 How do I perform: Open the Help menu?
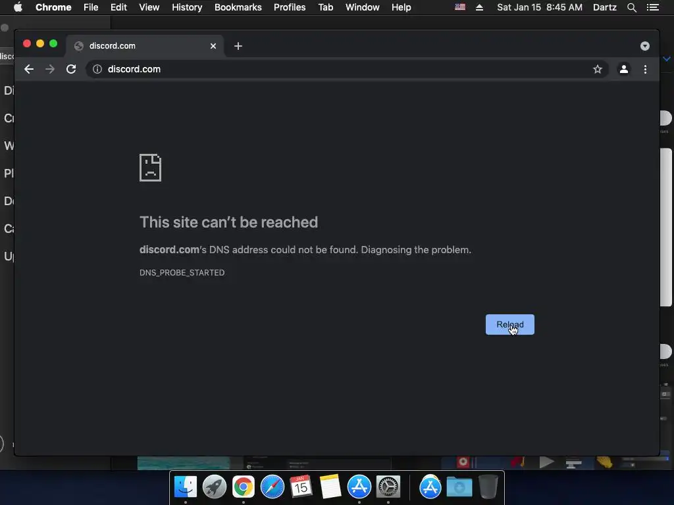[x=401, y=7]
